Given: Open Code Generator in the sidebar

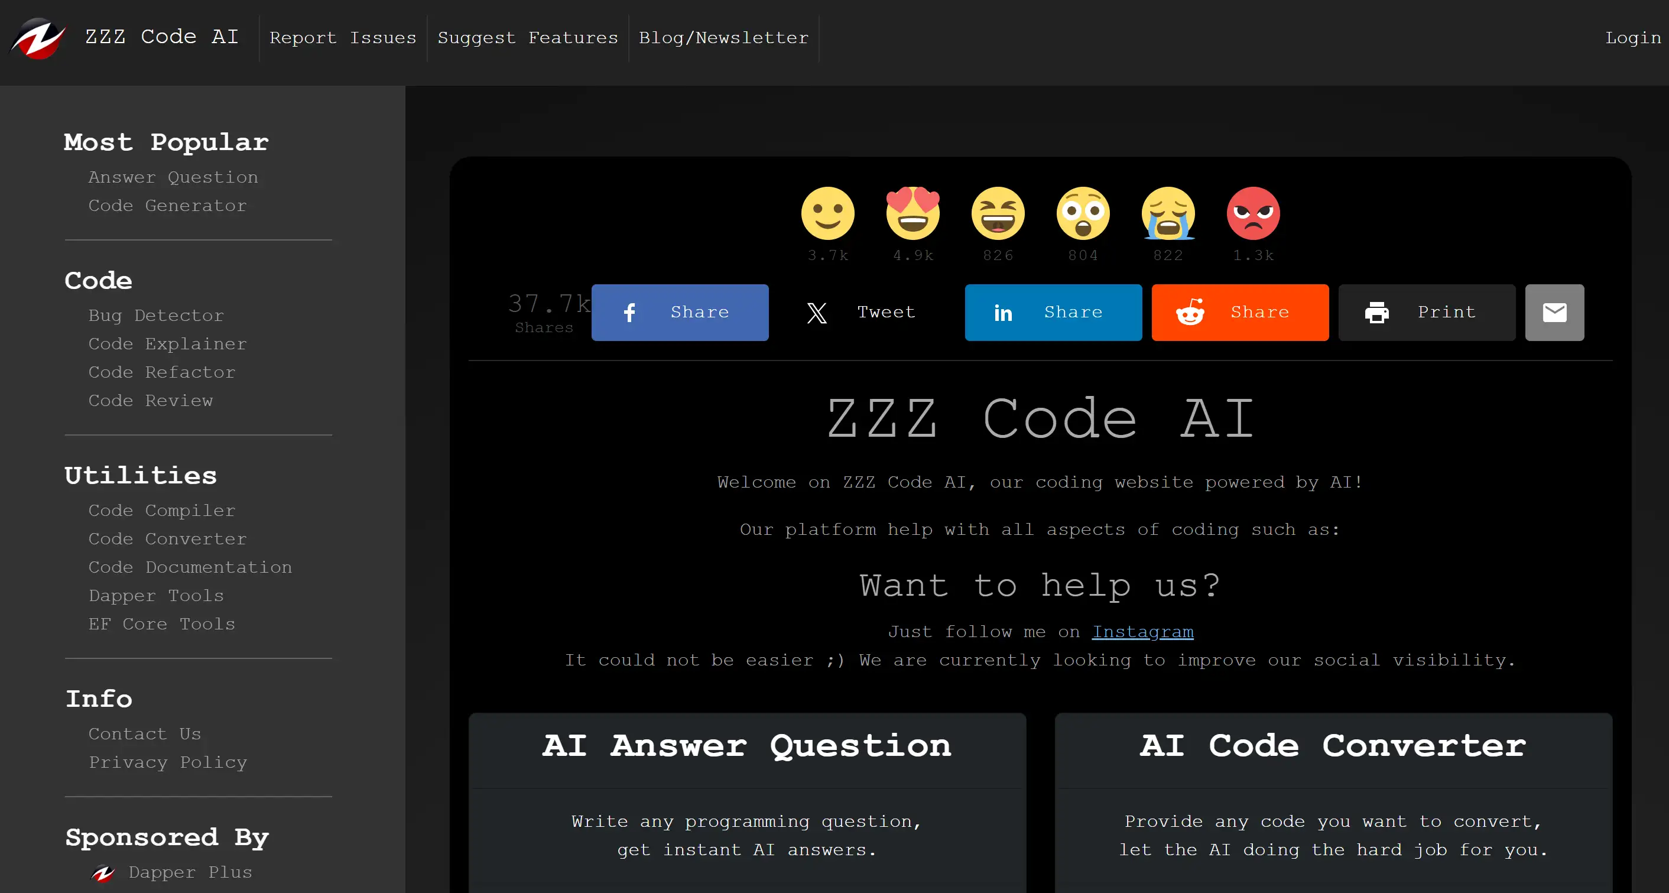Looking at the screenshot, I should click(167, 206).
